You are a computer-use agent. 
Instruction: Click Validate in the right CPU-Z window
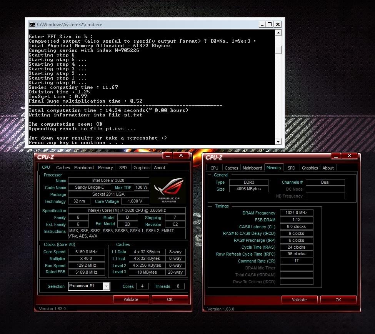[x=300, y=300]
